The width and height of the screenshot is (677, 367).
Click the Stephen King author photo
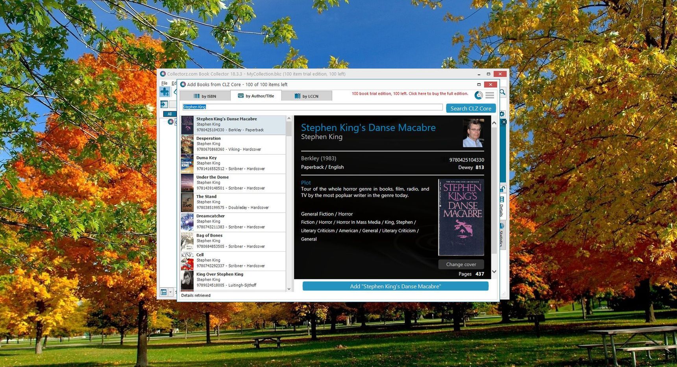(474, 133)
